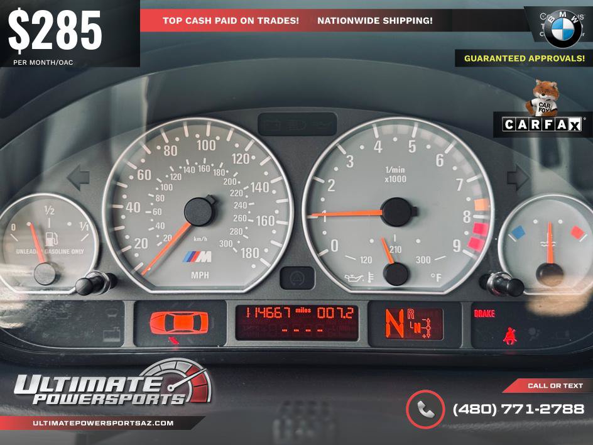Image resolution: width=593 pixels, height=445 pixels.
Task: Click the red seatbelt warning light
Action: point(510,335)
